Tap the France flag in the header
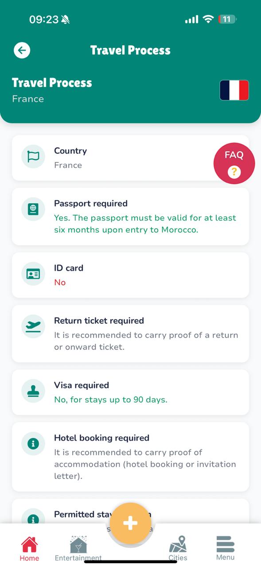 [234, 90]
